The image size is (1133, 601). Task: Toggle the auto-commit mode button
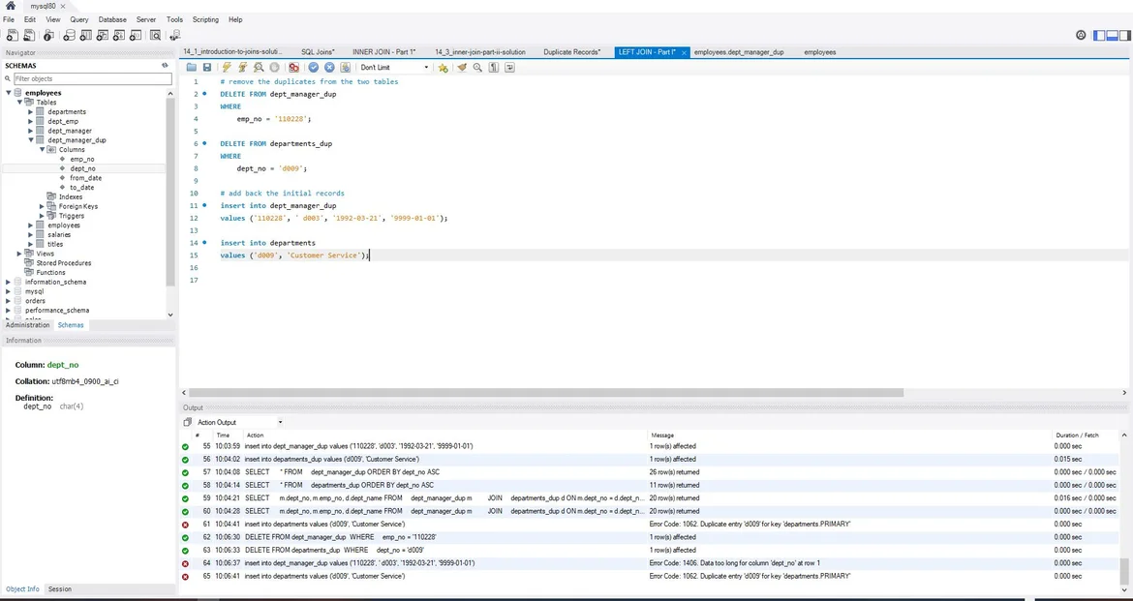click(x=346, y=68)
